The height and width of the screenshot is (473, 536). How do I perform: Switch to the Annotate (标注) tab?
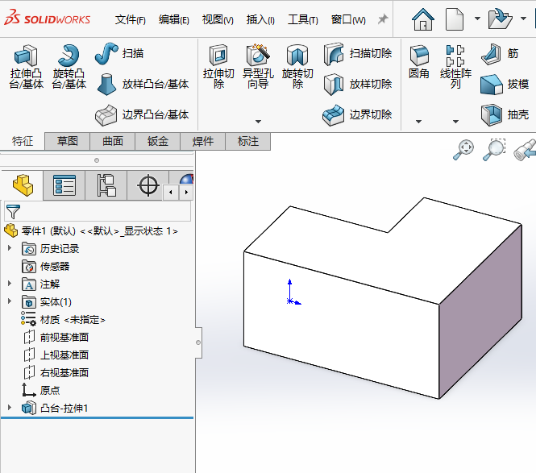coord(247,141)
